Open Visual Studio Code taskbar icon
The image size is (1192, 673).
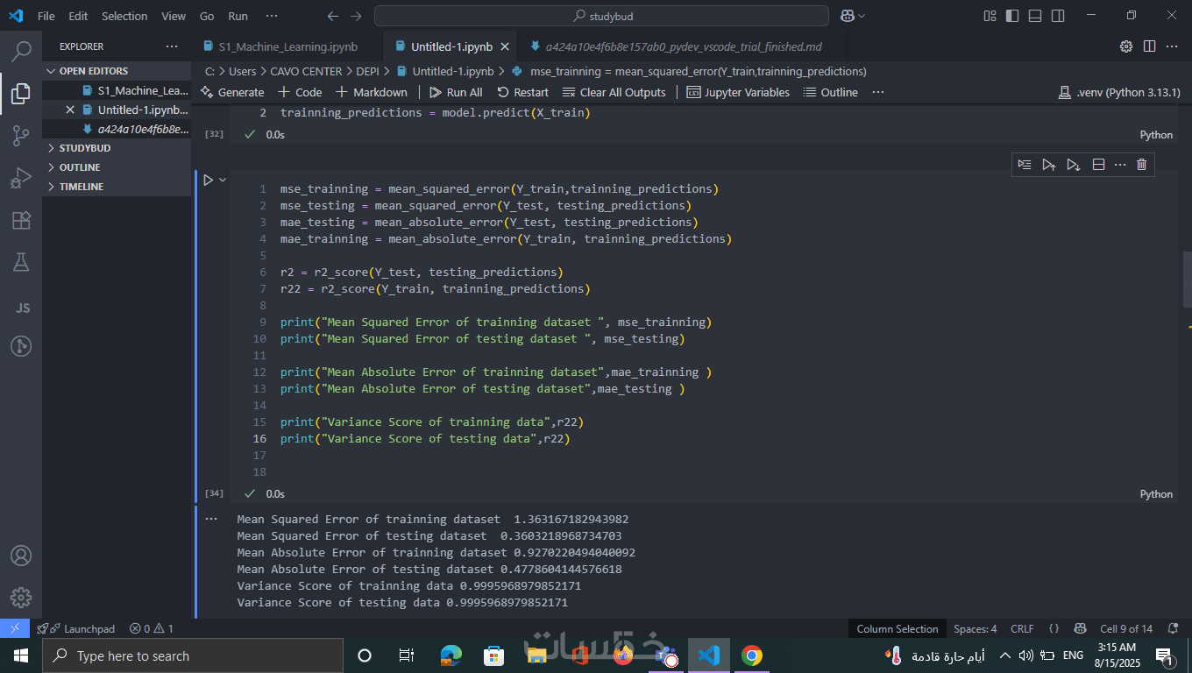[709, 655]
